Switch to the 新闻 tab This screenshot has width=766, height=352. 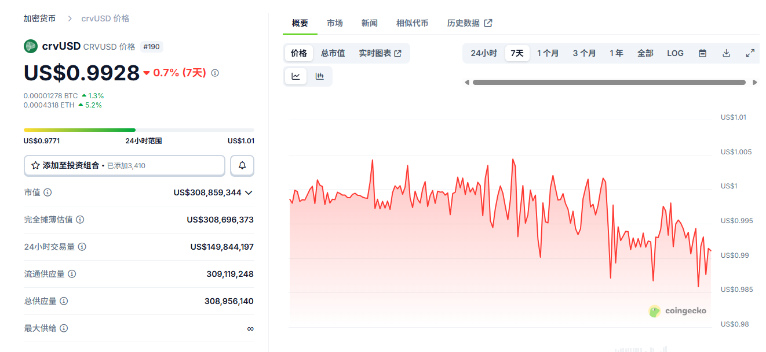coord(369,23)
